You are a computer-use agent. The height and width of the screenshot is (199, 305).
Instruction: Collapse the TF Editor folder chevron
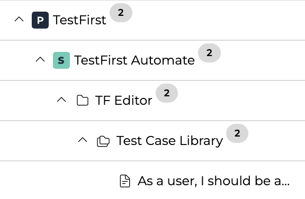point(61,99)
